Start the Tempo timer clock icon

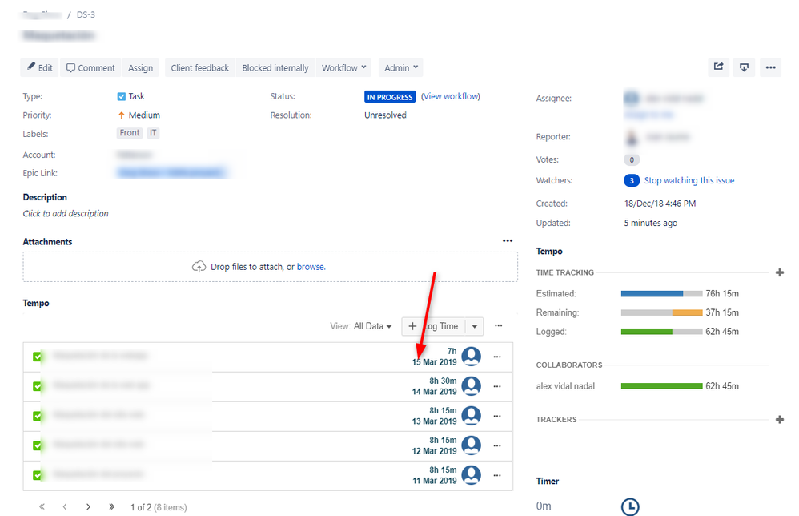[630, 506]
